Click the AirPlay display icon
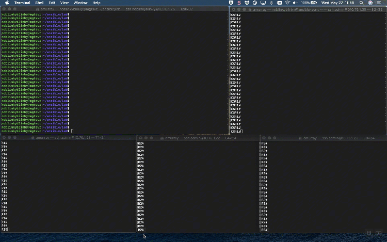 pos(263,3)
